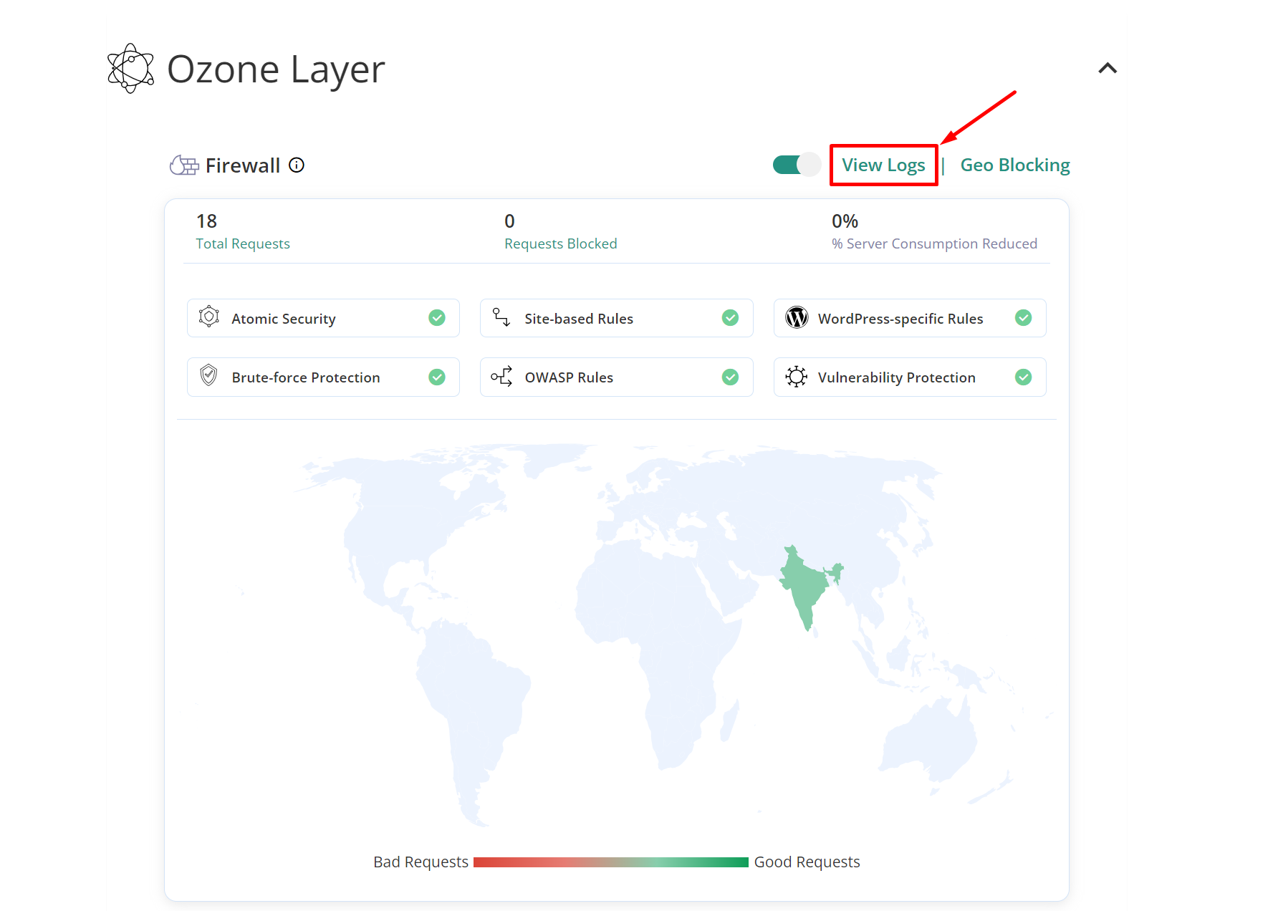Open the Firewall info tooltip icon
Viewport: 1273px width, 911px height.
coord(297,165)
